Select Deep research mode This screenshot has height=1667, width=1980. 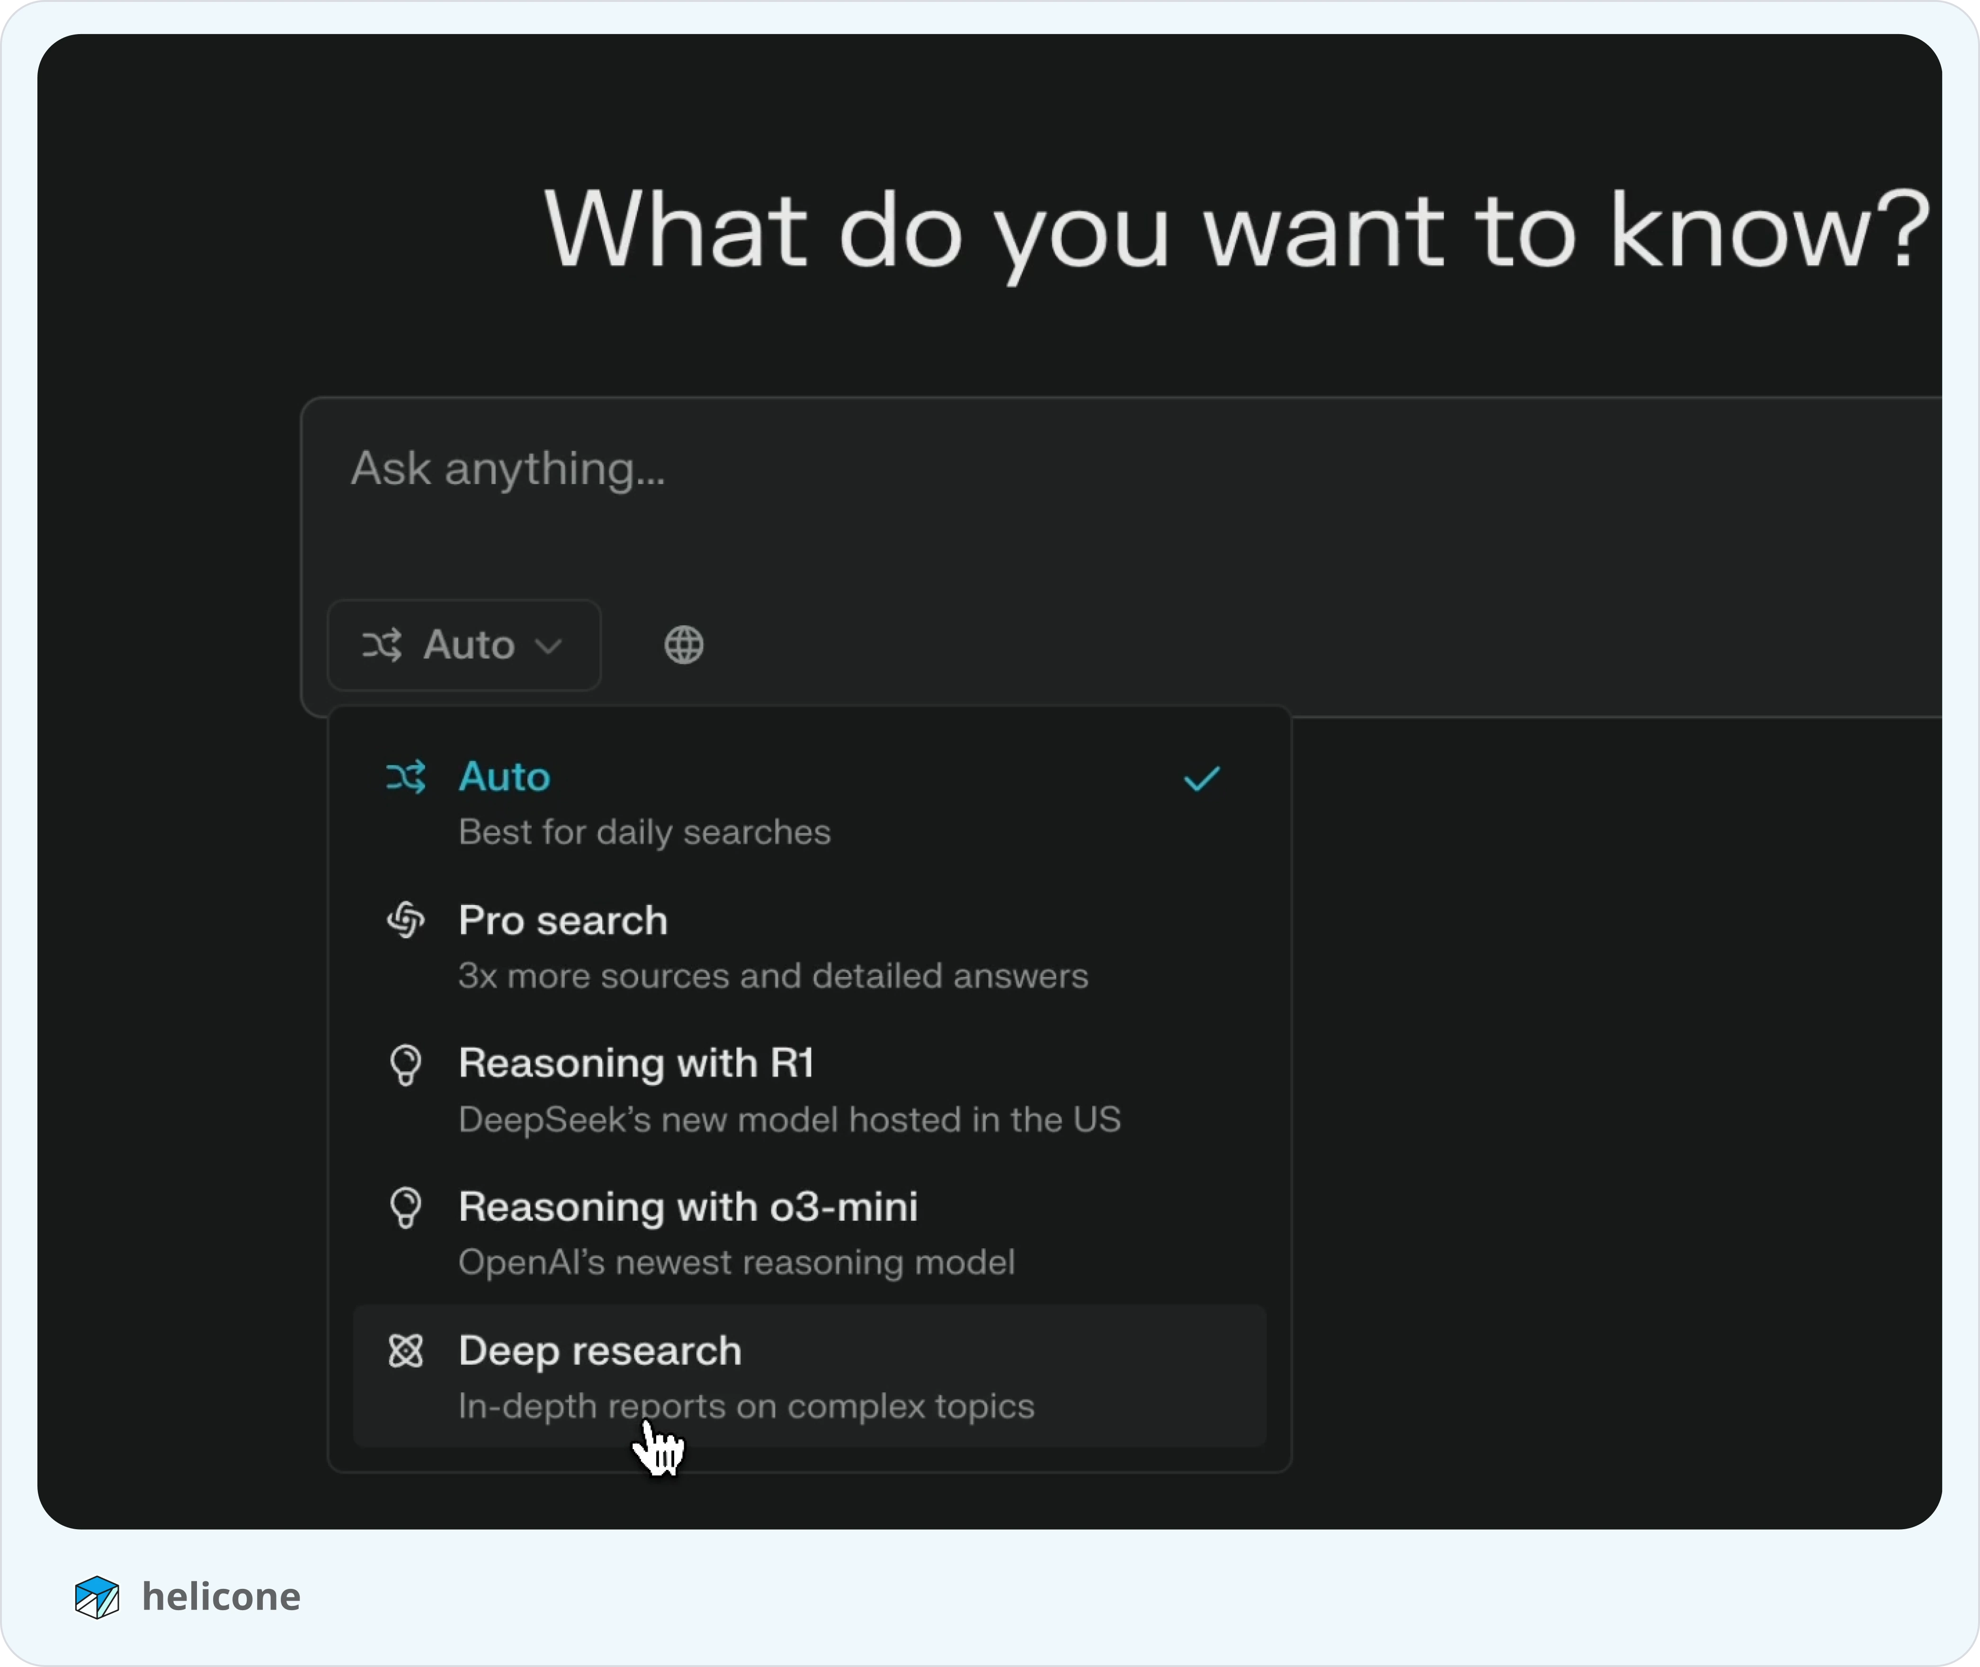click(810, 1376)
